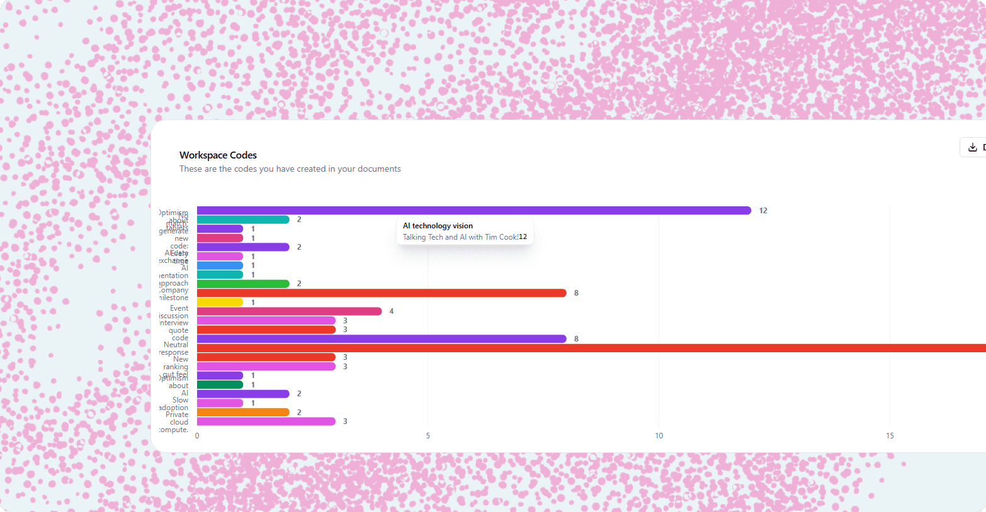Click the yellow bar with value 1
Image resolution: width=986 pixels, height=512 pixels.
coord(219,302)
